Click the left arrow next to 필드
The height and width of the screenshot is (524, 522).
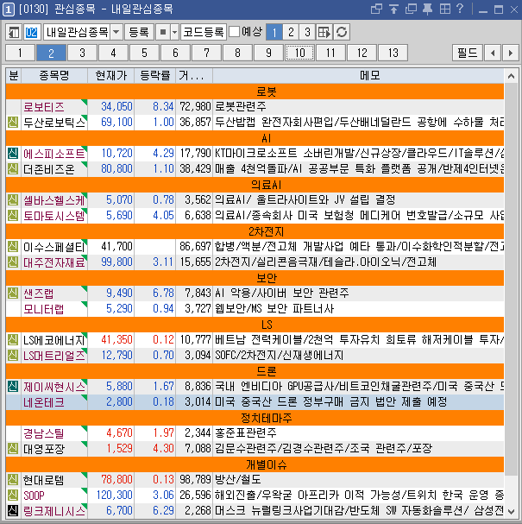pos(493,53)
